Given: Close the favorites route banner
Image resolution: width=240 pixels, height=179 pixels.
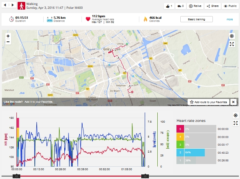Looking at the screenshot, I should [x=233, y=102].
